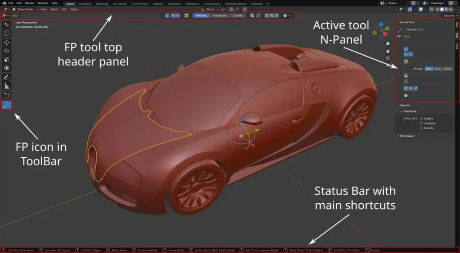Select the Scale tool in toolbar
The height and width of the screenshot is (253, 460).
coord(7,60)
